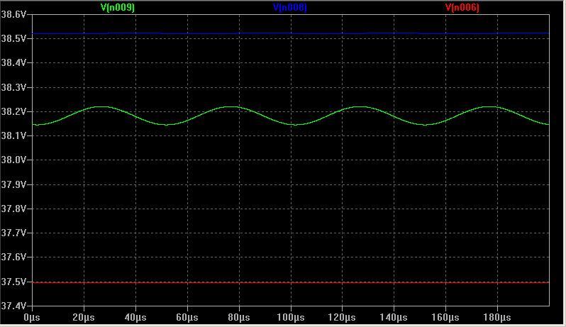Click the 180µs time axis label
This screenshot has width=566, height=327.
(x=496, y=318)
